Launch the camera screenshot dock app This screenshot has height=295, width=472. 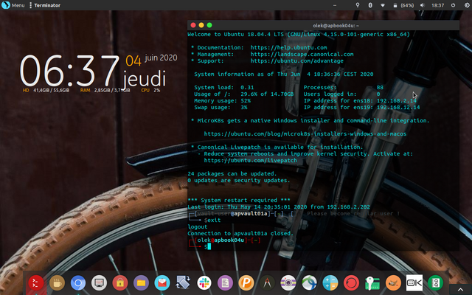coord(288,283)
